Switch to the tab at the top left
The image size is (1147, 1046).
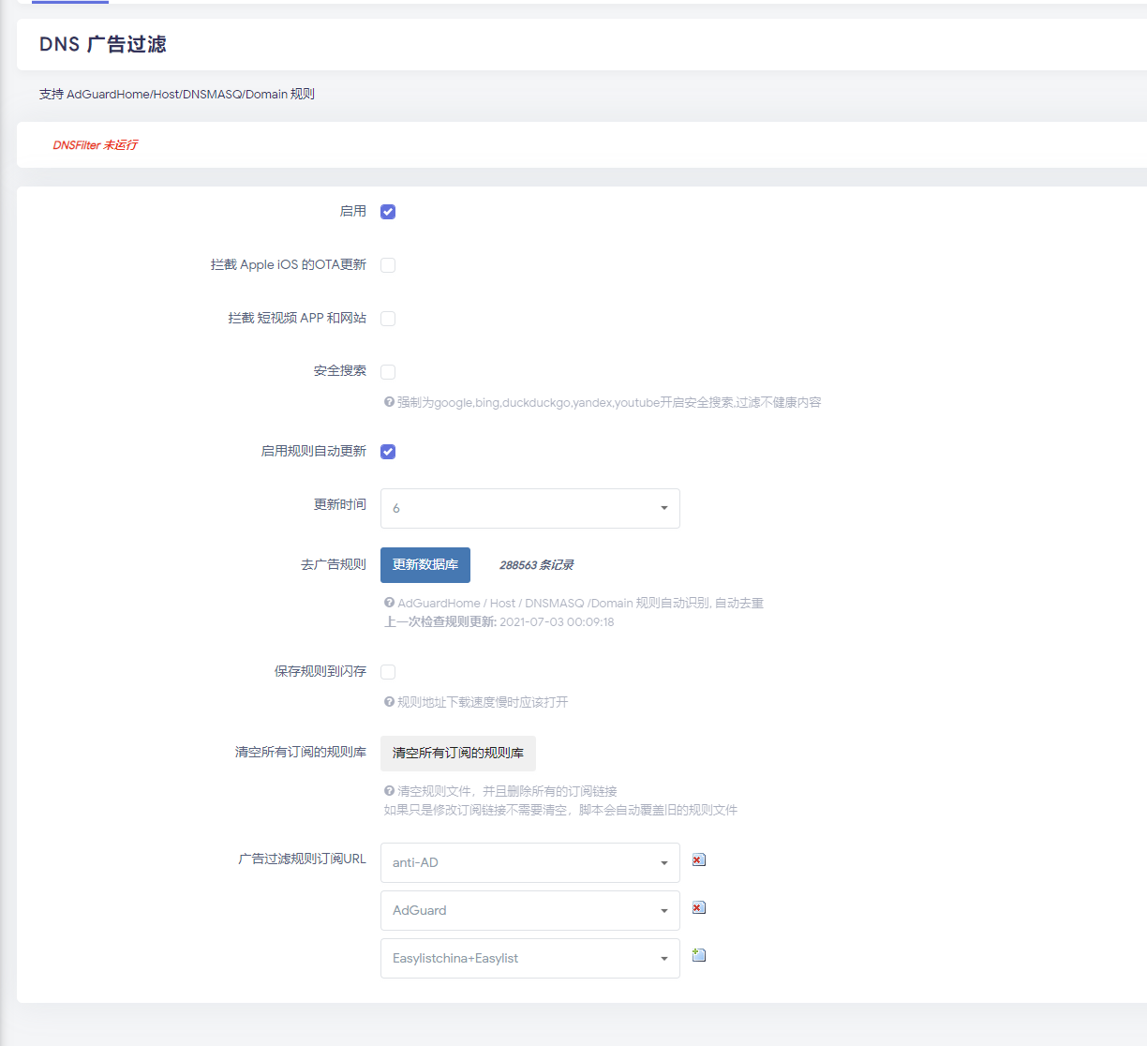(69, 4)
